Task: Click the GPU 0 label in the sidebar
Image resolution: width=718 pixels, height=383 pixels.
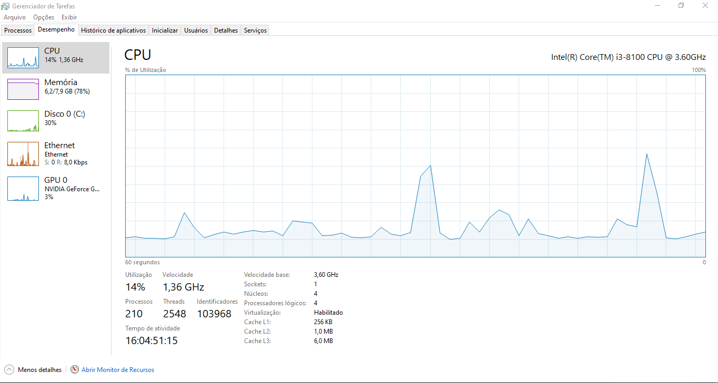Action: coord(56,180)
